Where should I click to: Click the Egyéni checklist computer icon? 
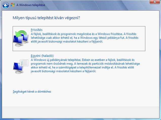[21, 67]
